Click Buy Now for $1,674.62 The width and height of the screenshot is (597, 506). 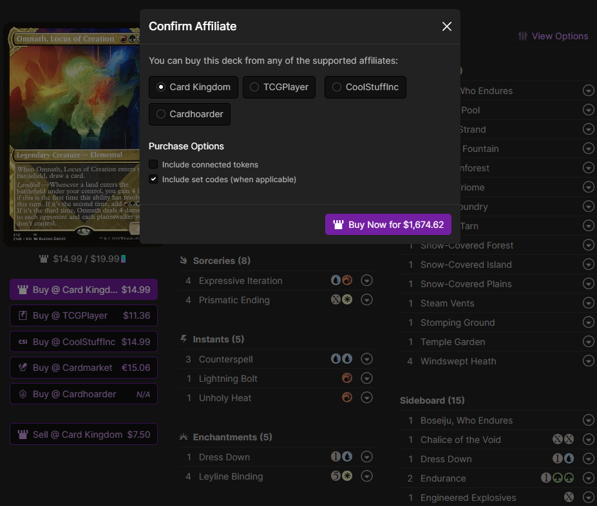coord(388,225)
